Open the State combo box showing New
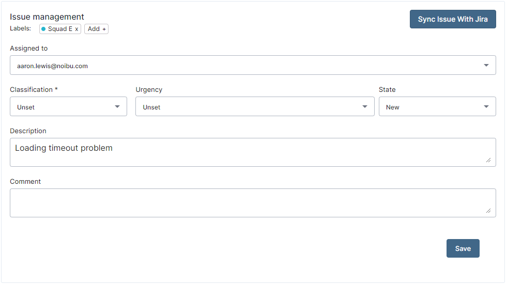 pyautogui.click(x=437, y=107)
